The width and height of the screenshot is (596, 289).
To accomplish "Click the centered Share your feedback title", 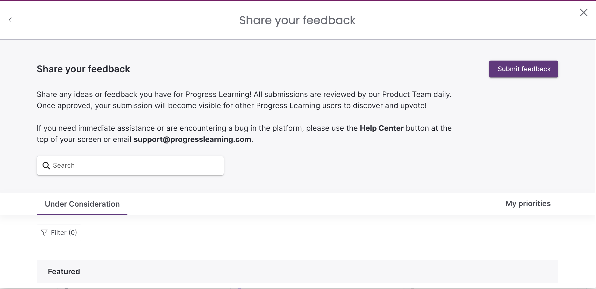I will (297, 20).
